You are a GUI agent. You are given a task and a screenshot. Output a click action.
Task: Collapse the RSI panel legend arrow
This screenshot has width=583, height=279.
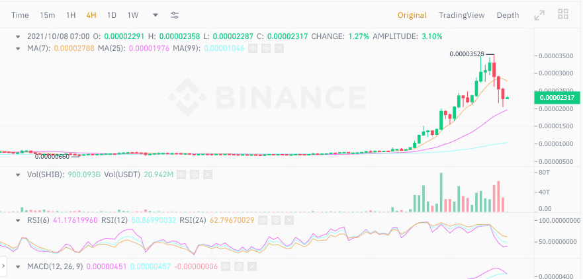pos(17,220)
